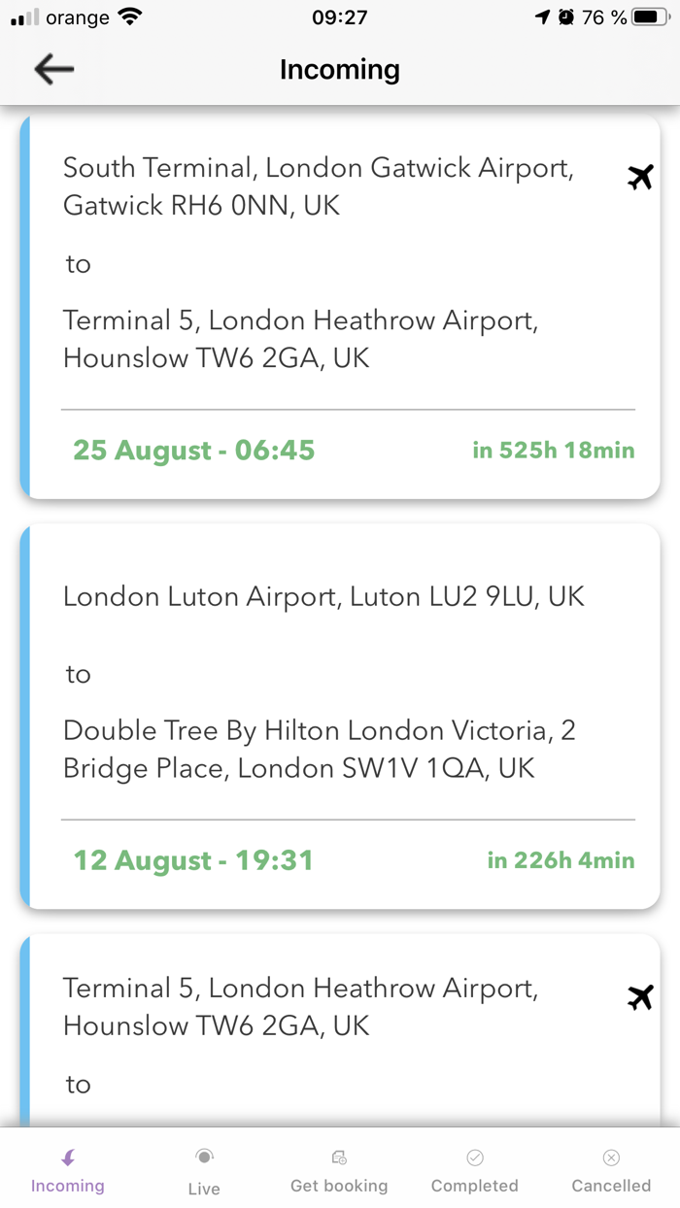680x1208 pixels.
Task: Open the Completed tab
Action: 475,1170
